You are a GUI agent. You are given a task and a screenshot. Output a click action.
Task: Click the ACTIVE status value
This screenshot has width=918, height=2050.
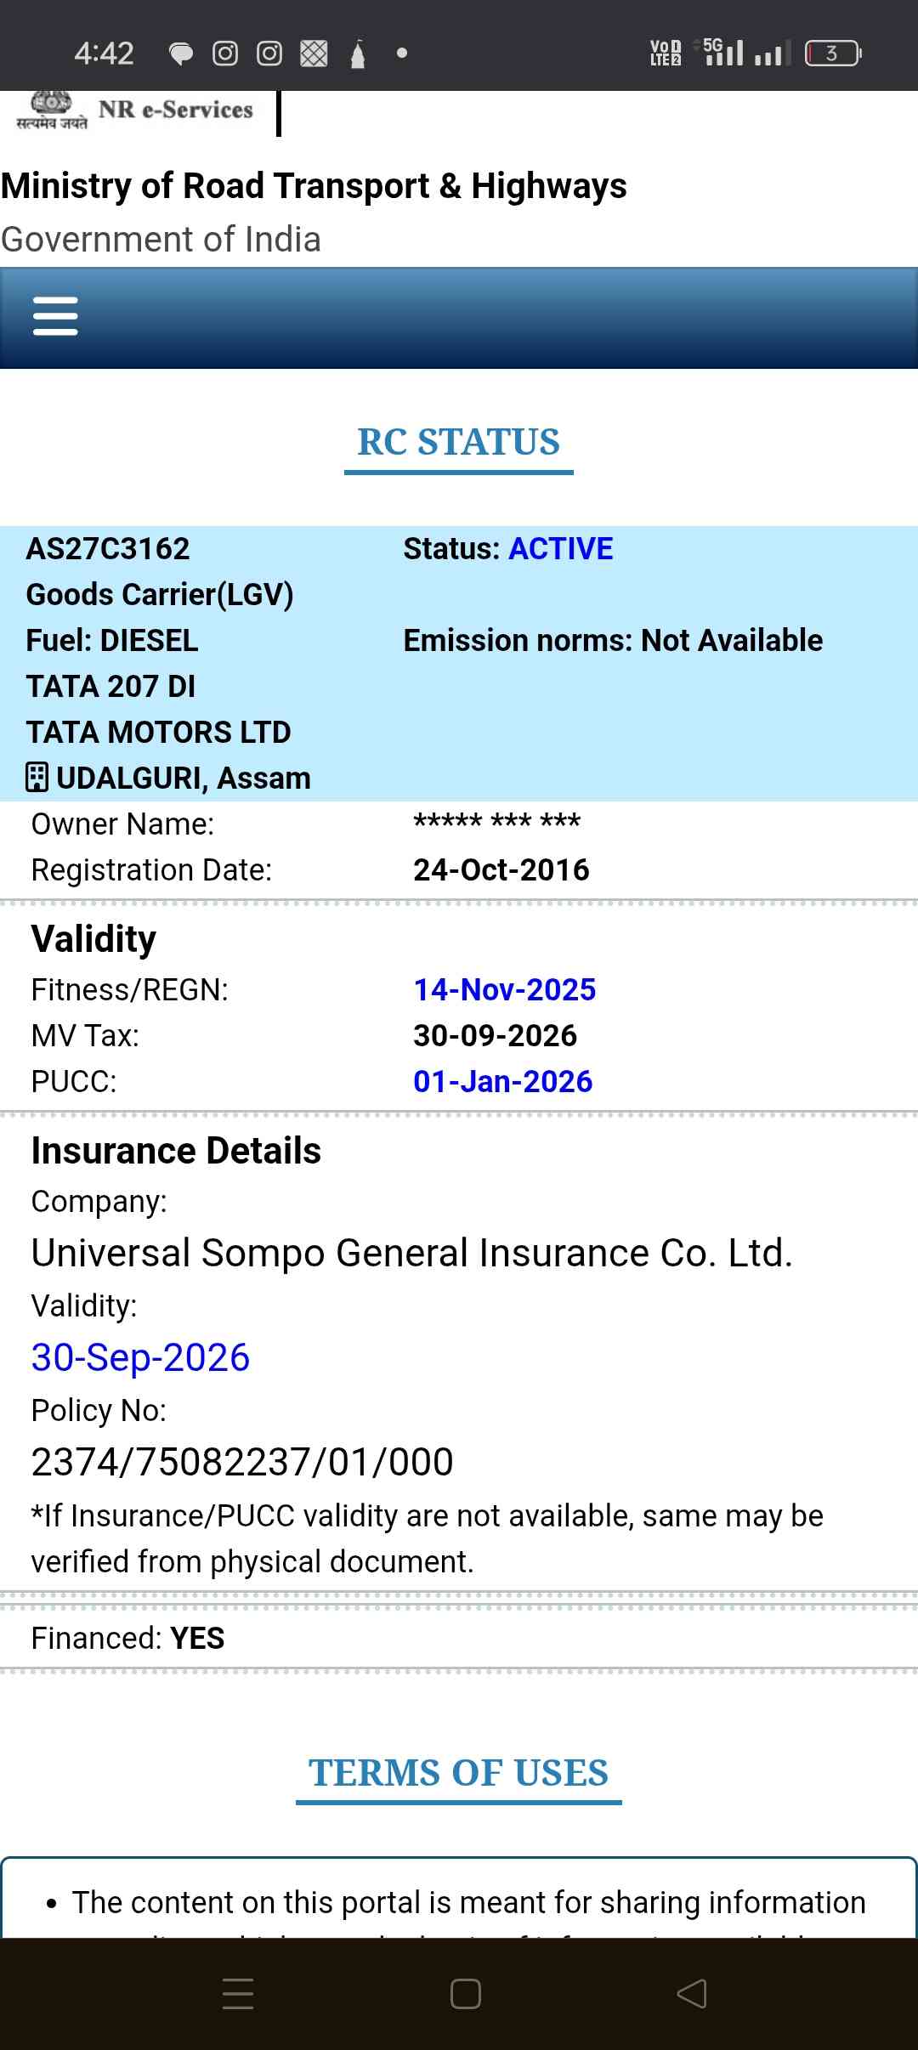[x=560, y=549]
